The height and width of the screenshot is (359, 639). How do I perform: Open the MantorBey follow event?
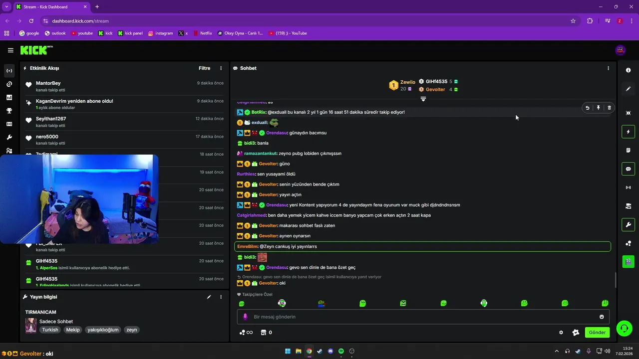point(124,86)
